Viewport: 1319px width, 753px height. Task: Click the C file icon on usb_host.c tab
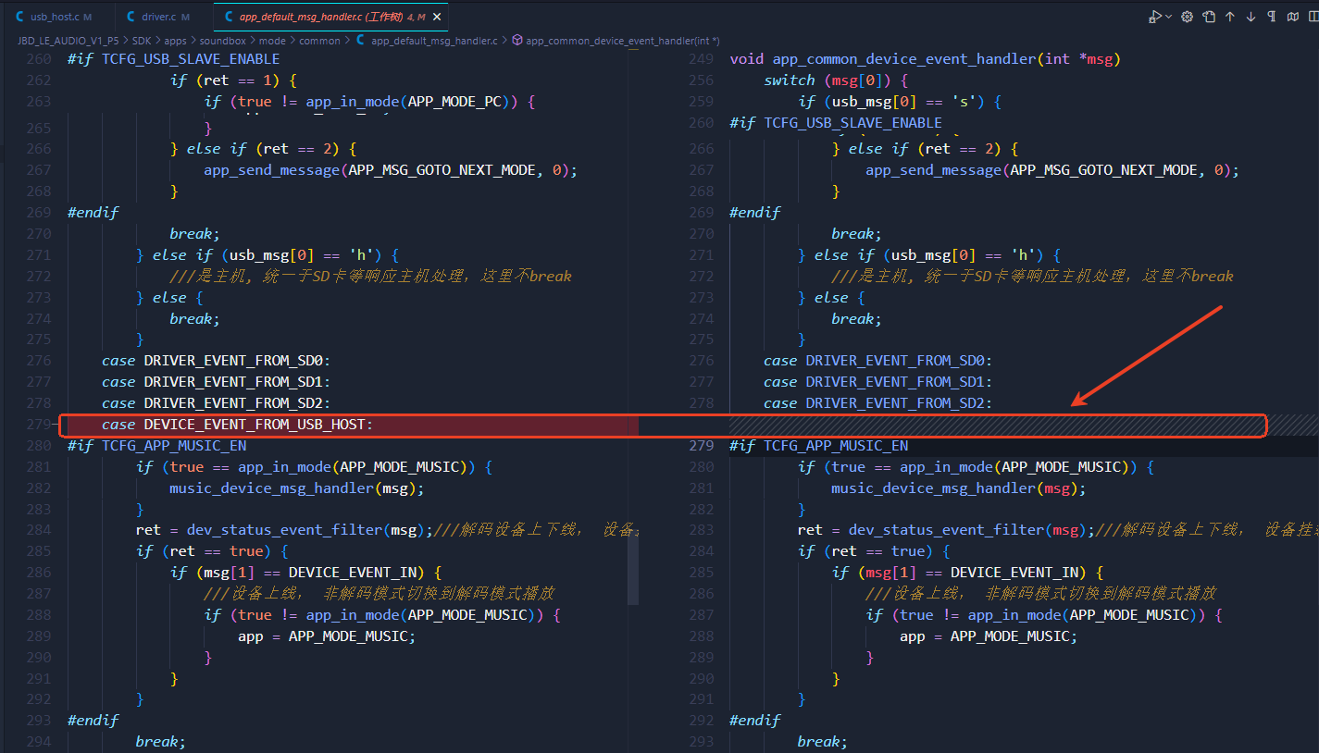click(19, 17)
